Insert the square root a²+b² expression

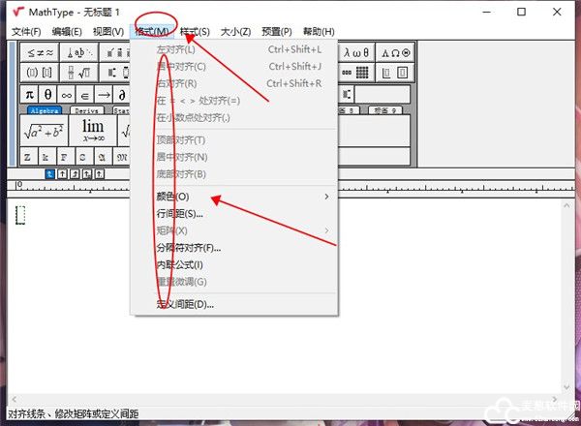44,131
